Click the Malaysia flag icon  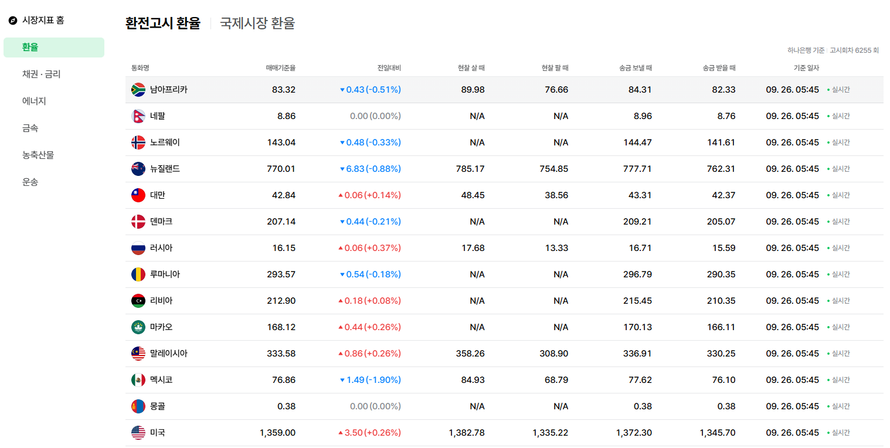click(x=138, y=354)
